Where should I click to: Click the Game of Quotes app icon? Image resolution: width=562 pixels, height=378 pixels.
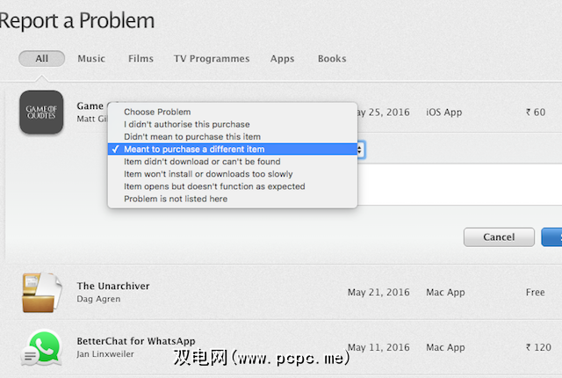coord(41,112)
